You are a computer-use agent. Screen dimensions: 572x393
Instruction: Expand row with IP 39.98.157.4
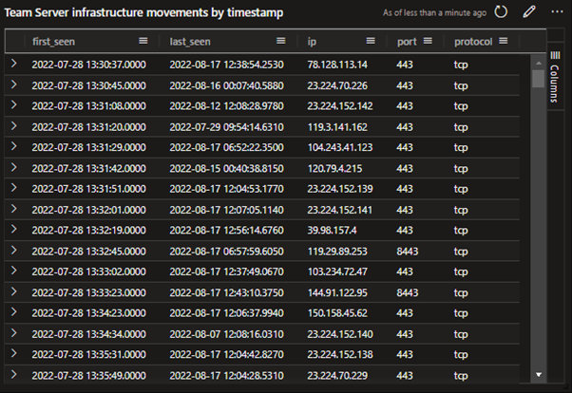pyautogui.click(x=14, y=229)
